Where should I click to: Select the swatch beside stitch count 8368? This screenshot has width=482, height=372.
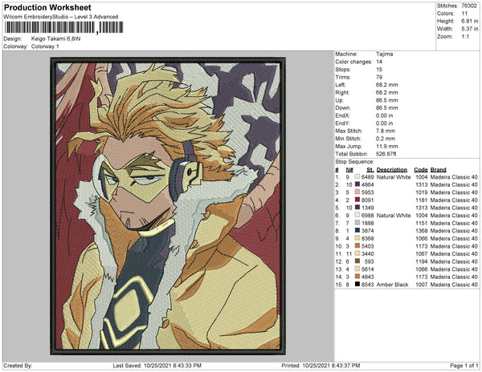pos(357,238)
